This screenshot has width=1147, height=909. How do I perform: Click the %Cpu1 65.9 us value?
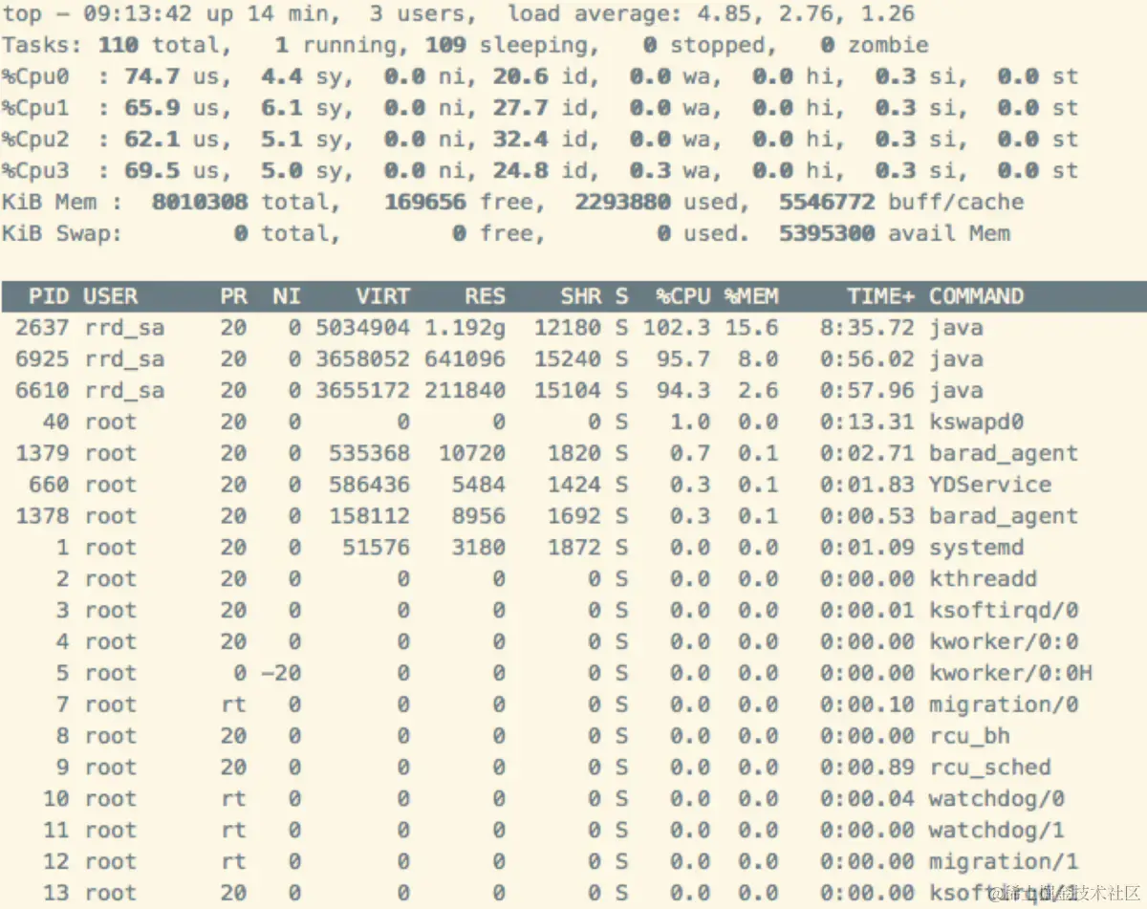[151, 108]
